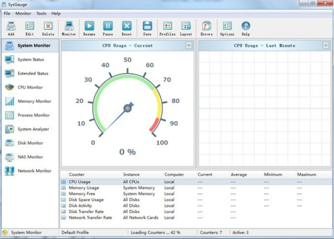Expand the CPU Usage - Last Minute dropdown arrow
Viewport: 334px width, 239px height.
pyautogui.click(x=326, y=45)
